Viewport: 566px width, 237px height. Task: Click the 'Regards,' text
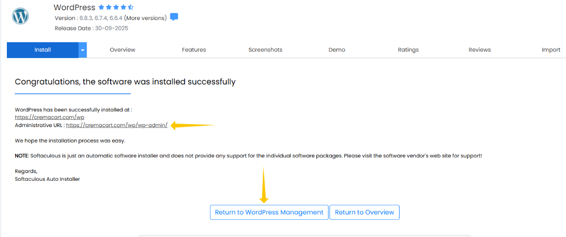coord(26,171)
